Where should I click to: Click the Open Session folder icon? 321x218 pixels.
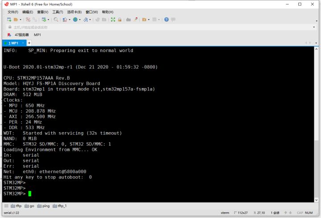pos(16,20)
